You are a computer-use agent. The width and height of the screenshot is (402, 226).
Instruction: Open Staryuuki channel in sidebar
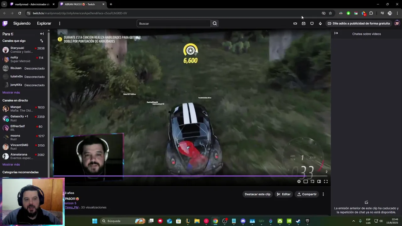point(24,50)
